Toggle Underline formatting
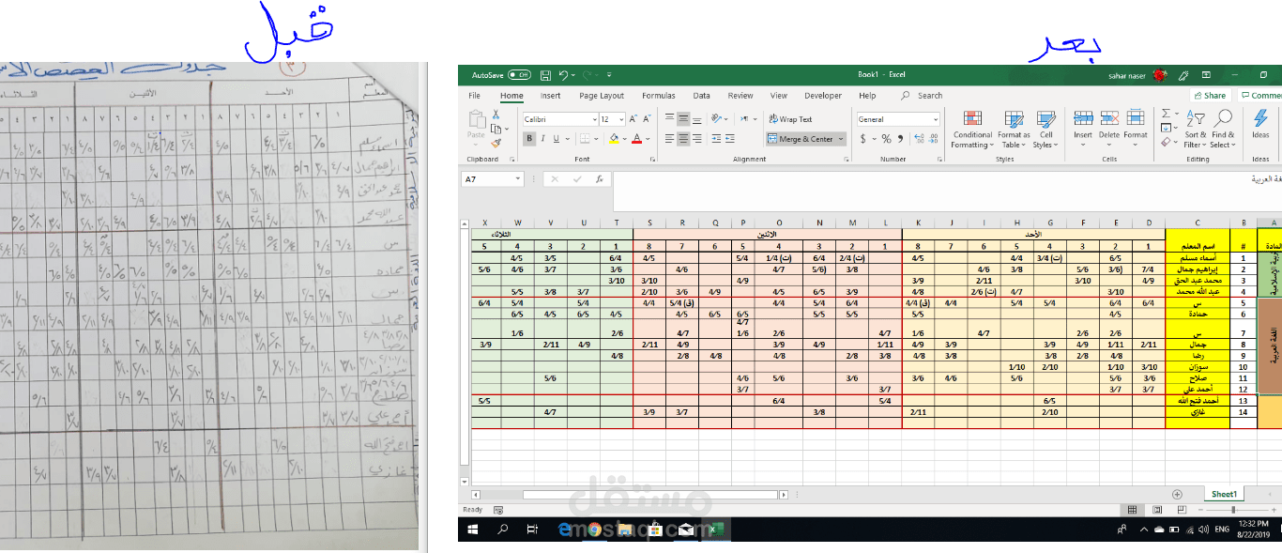Screen dimensions: 1282x553 click(556, 139)
